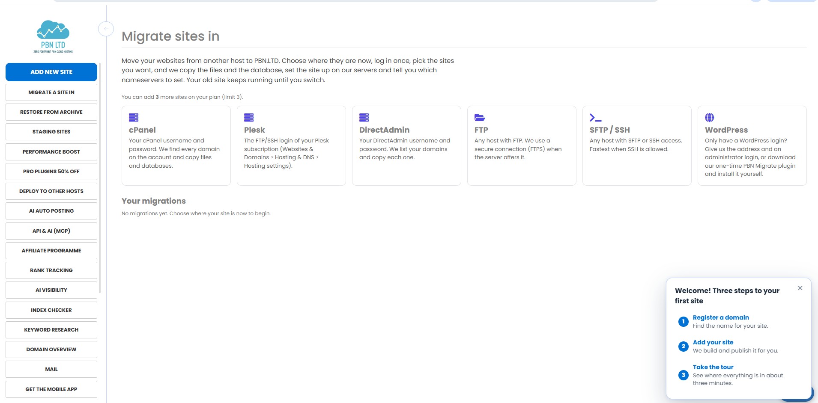The width and height of the screenshot is (818, 403).
Task: Open Pro Plugins 50% Off
Action: (51, 172)
